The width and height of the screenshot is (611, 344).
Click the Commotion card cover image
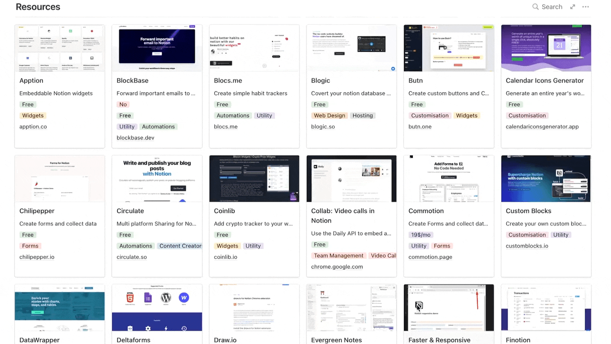[x=449, y=179]
